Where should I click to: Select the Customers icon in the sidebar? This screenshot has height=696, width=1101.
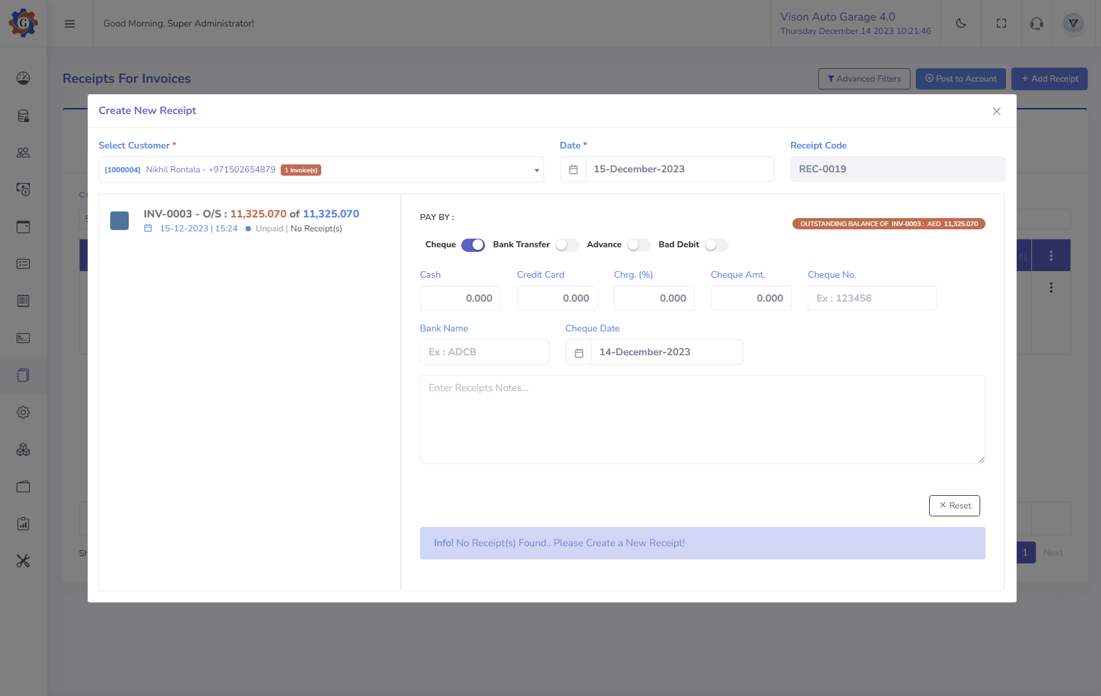(23, 153)
